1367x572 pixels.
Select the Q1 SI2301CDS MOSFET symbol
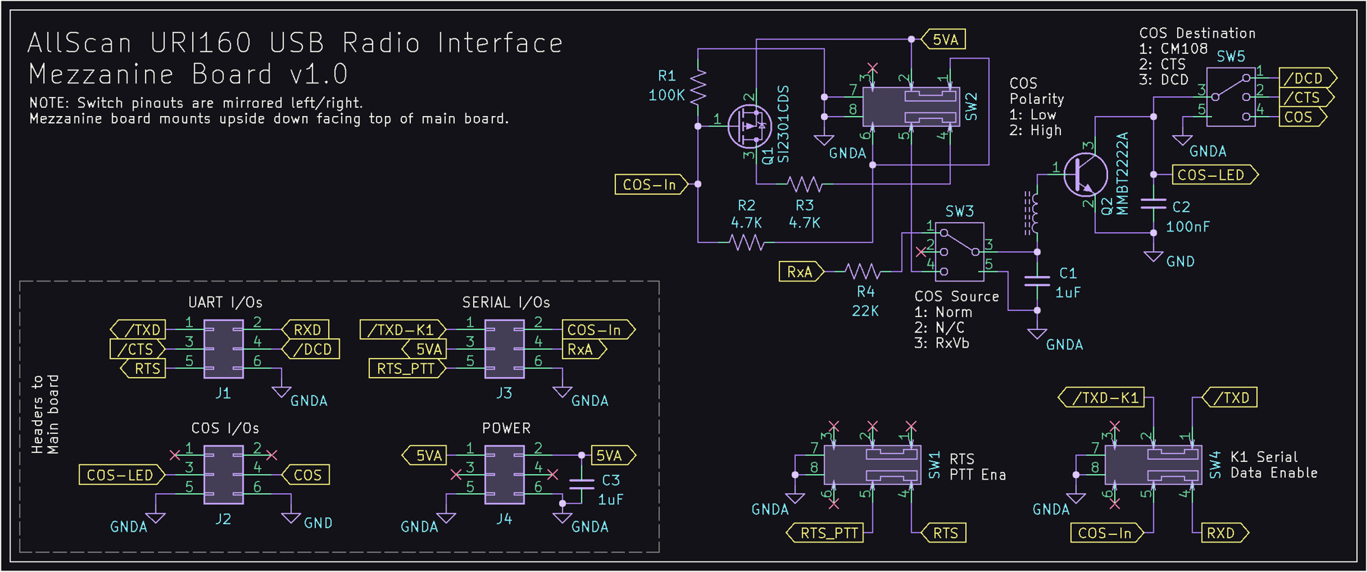pyautogui.click(x=748, y=126)
